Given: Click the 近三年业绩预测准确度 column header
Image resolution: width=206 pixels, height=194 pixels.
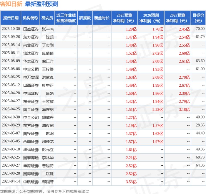Looking at the screenshot, I should pos(66,18).
